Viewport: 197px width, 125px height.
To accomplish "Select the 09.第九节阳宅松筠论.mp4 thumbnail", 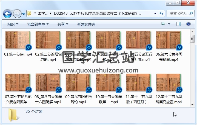I will point(78,83).
